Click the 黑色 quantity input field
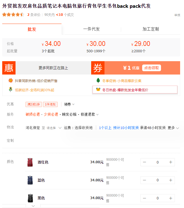Screen dimensions: 184x208 [158, 198]
